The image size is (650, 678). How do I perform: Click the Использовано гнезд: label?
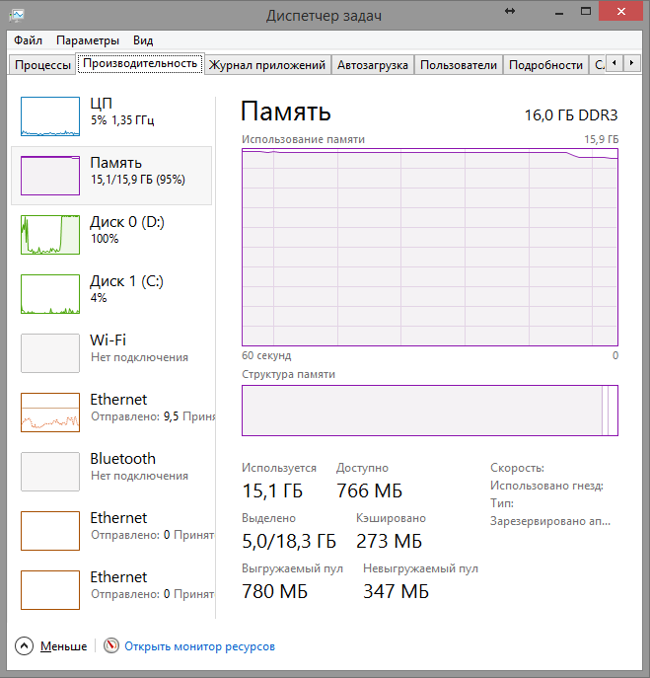point(546,486)
